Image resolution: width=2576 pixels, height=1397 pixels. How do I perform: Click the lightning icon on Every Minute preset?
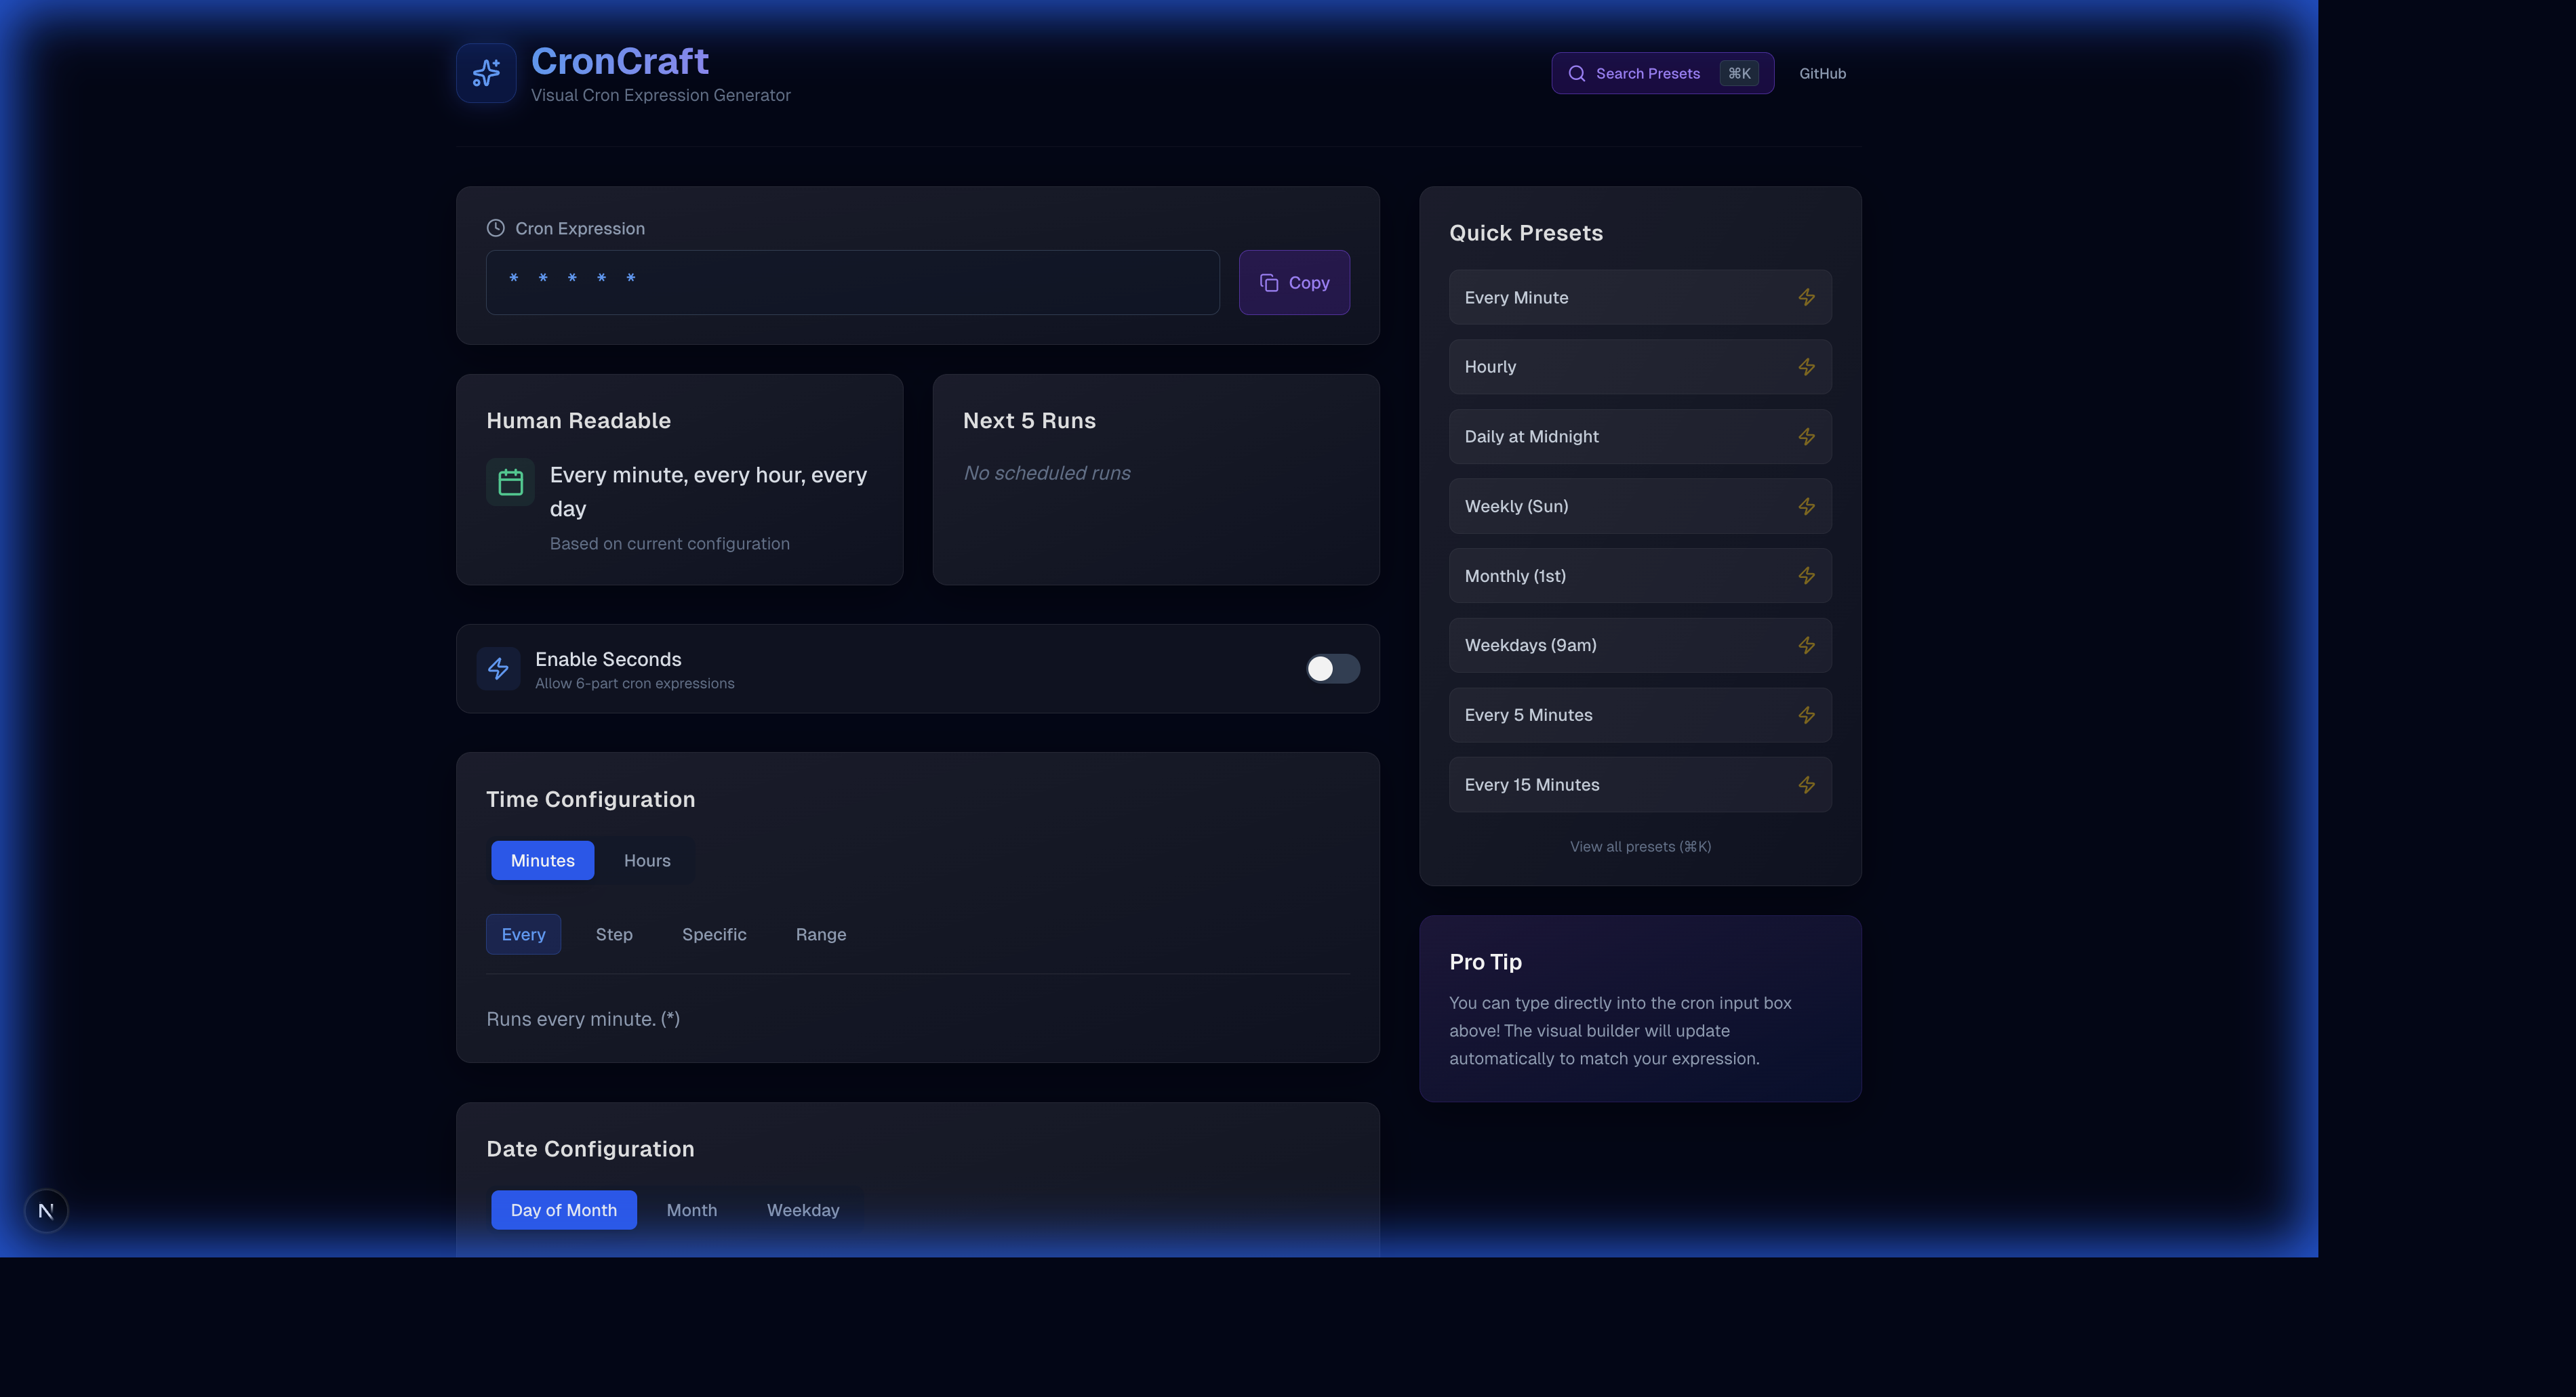coord(1806,297)
